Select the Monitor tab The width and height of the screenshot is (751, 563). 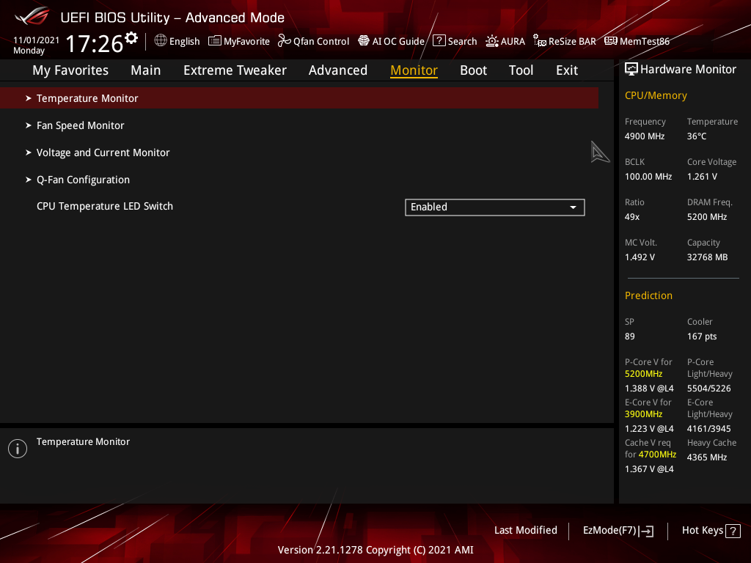tap(414, 70)
